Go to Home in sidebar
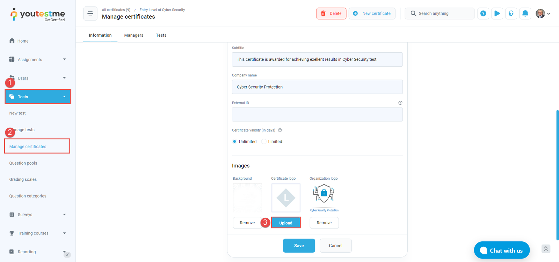 (x=23, y=41)
